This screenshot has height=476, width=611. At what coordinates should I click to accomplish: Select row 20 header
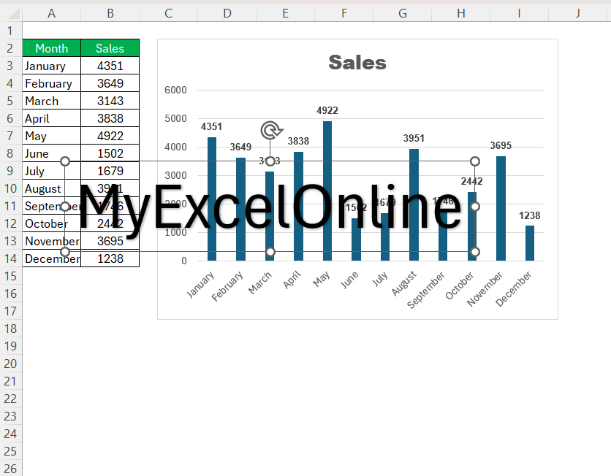tap(10, 364)
